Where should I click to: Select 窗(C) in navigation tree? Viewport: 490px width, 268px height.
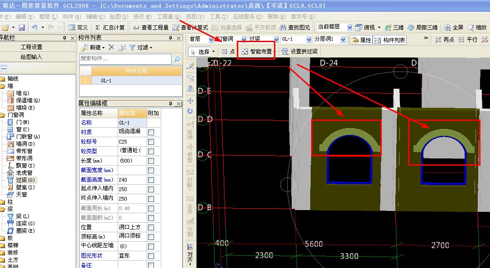[x=19, y=129]
